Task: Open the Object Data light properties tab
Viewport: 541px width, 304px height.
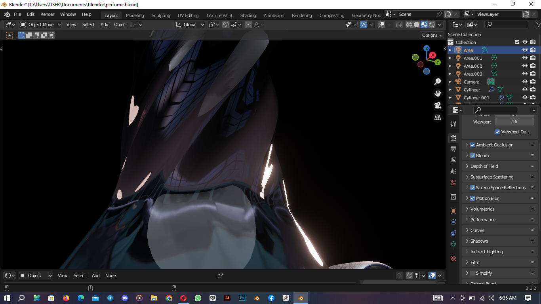Action: click(x=453, y=244)
